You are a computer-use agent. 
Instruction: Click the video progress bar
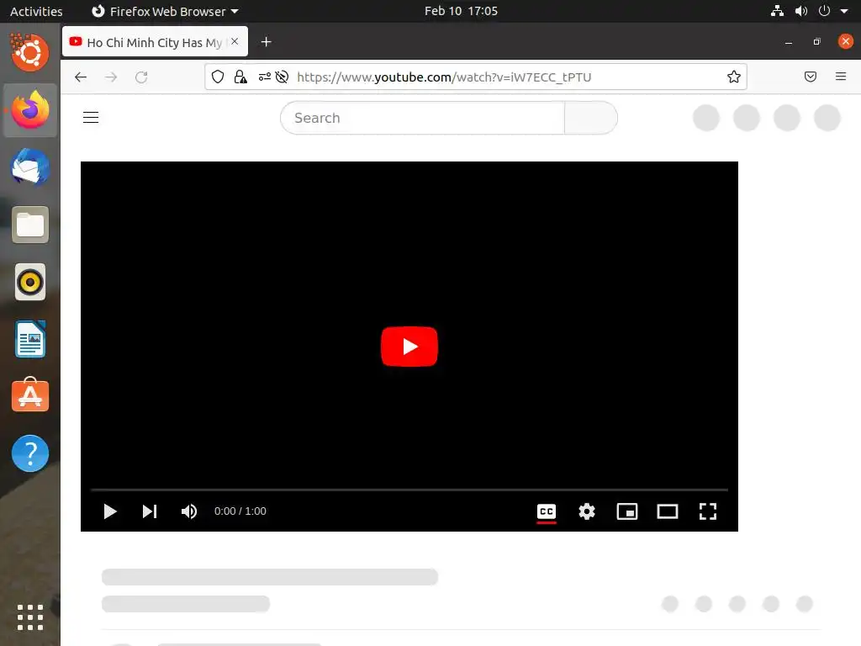[409, 489]
